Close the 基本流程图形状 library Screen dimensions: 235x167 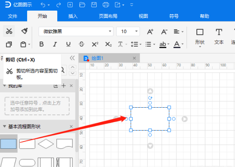point(71,127)
